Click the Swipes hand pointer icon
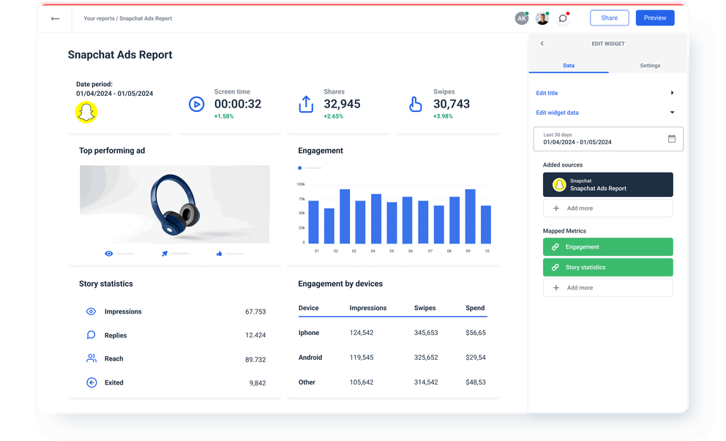The width and height of the screenshot is (726, 441). pos(416,104)
